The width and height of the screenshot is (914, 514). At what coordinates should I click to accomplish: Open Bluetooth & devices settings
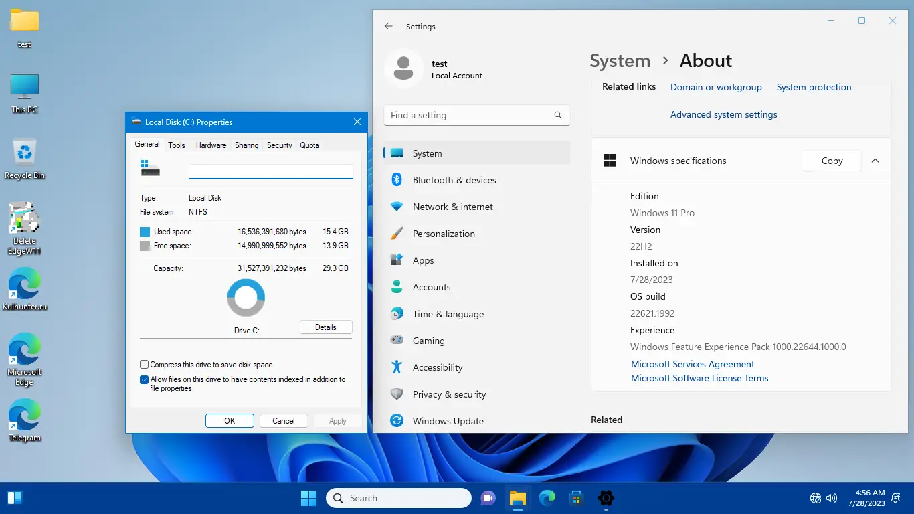pos(454,180)
